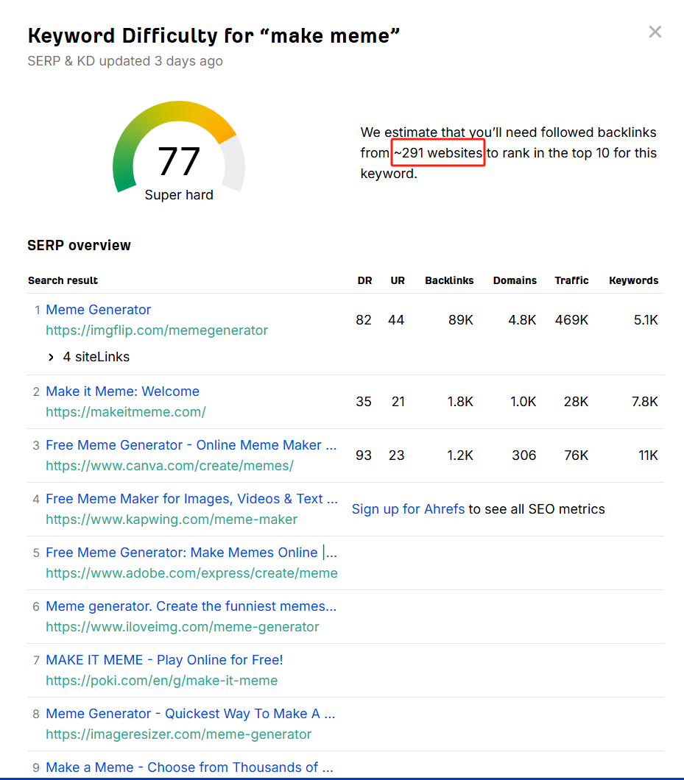Screen dimensions: 684x780
Task: Click the 1.8K backlinks value
Action: click(460, 402)
